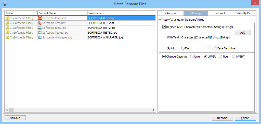This screenshot has height=124, width=261.
Task: Click the app icon in title bar
Action: coord(5,4)
